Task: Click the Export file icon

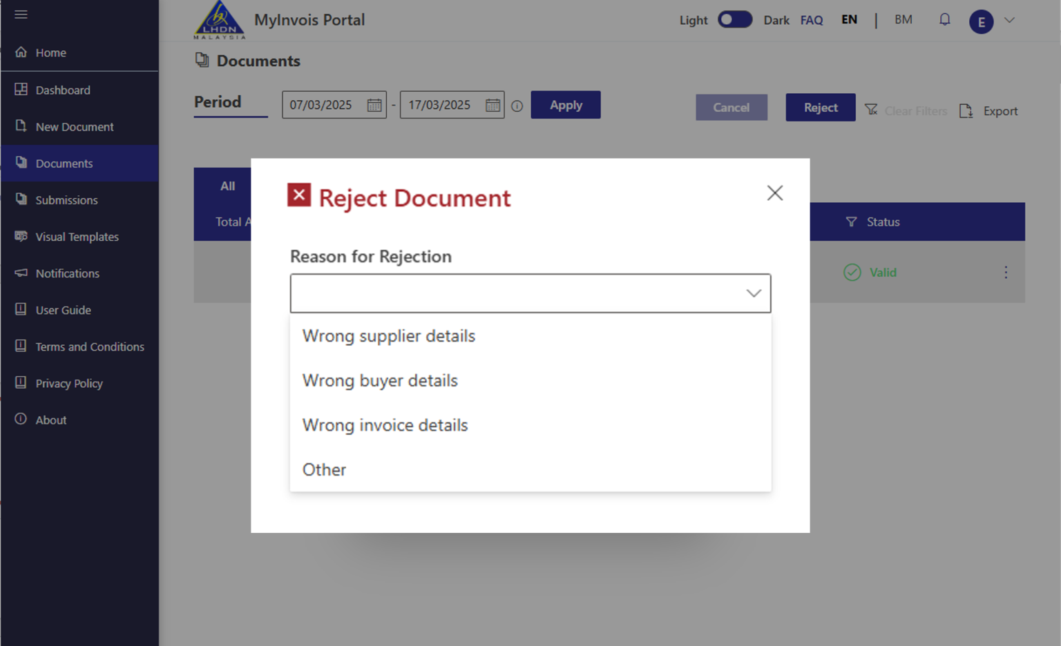Action: (x=966, y=110)
